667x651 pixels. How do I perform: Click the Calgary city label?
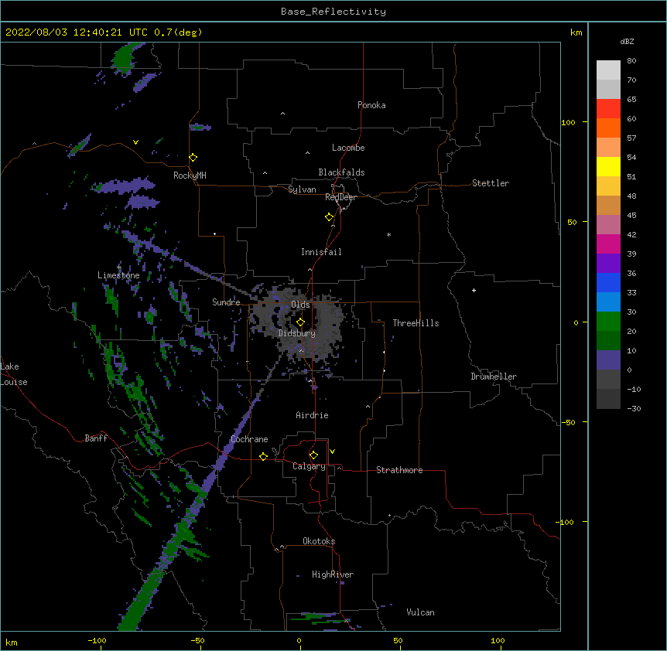coord(310,466)
